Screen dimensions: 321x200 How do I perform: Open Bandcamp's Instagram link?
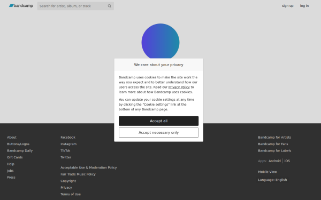pos(68,144)
